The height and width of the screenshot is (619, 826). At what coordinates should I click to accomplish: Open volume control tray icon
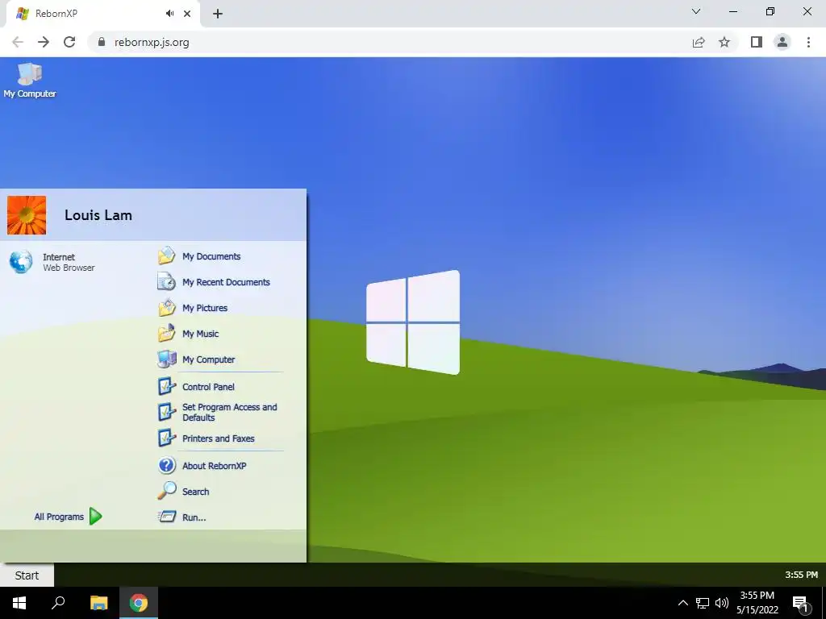[x=722, y=603]
